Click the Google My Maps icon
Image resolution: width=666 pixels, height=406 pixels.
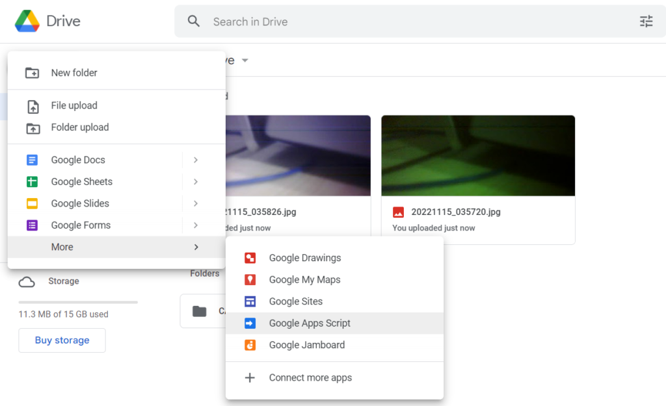tap(250, 280)
